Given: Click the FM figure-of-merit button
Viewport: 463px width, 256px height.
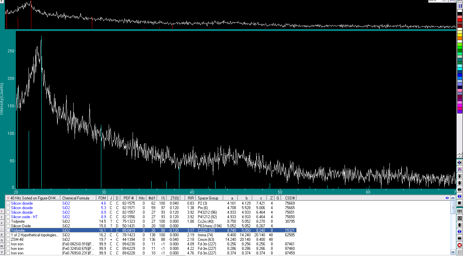Looking at the screenshot, I should pyautogui.click(x=459, y=211).
